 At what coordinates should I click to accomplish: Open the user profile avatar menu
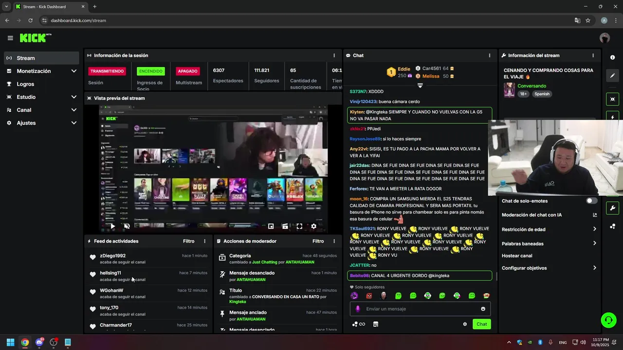[x=605, y=38]
